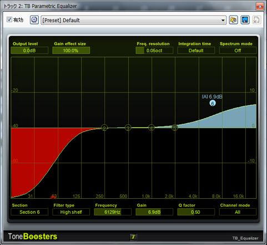Viewport: 267px width, 245px height.
Task: Adjust the Output level 0.0dB slider
Action: tap(29, 51)
